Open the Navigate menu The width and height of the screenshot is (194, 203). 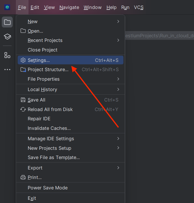pos(69,8)
